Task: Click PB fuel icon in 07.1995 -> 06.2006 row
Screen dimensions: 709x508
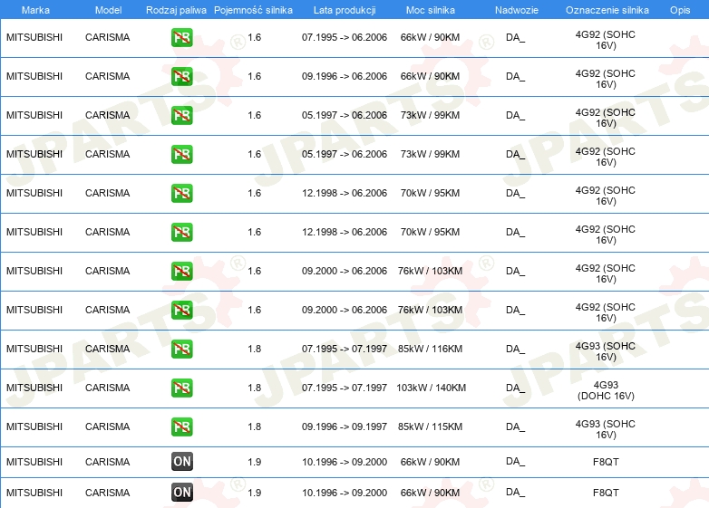Action: (x=181, y=37)
